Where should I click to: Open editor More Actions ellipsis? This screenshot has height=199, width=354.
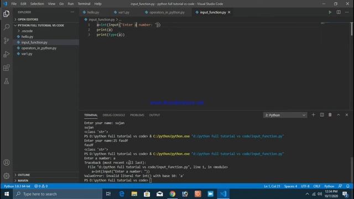(347, 12)
